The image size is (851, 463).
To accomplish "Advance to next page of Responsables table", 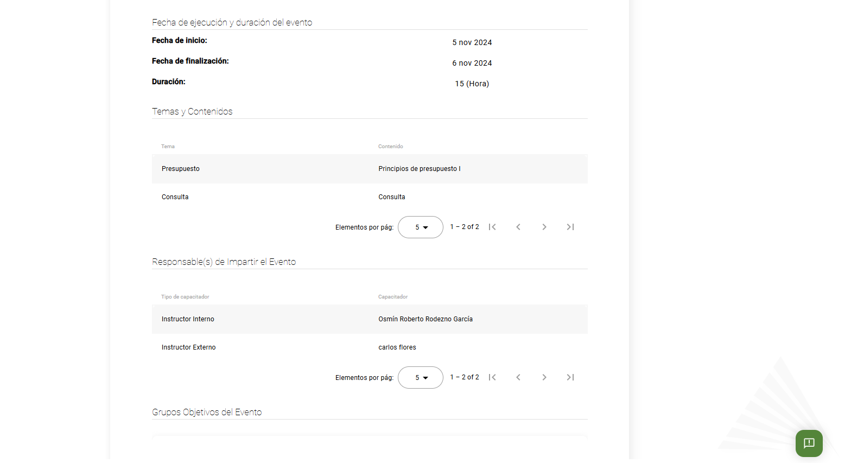I will 544,377.
